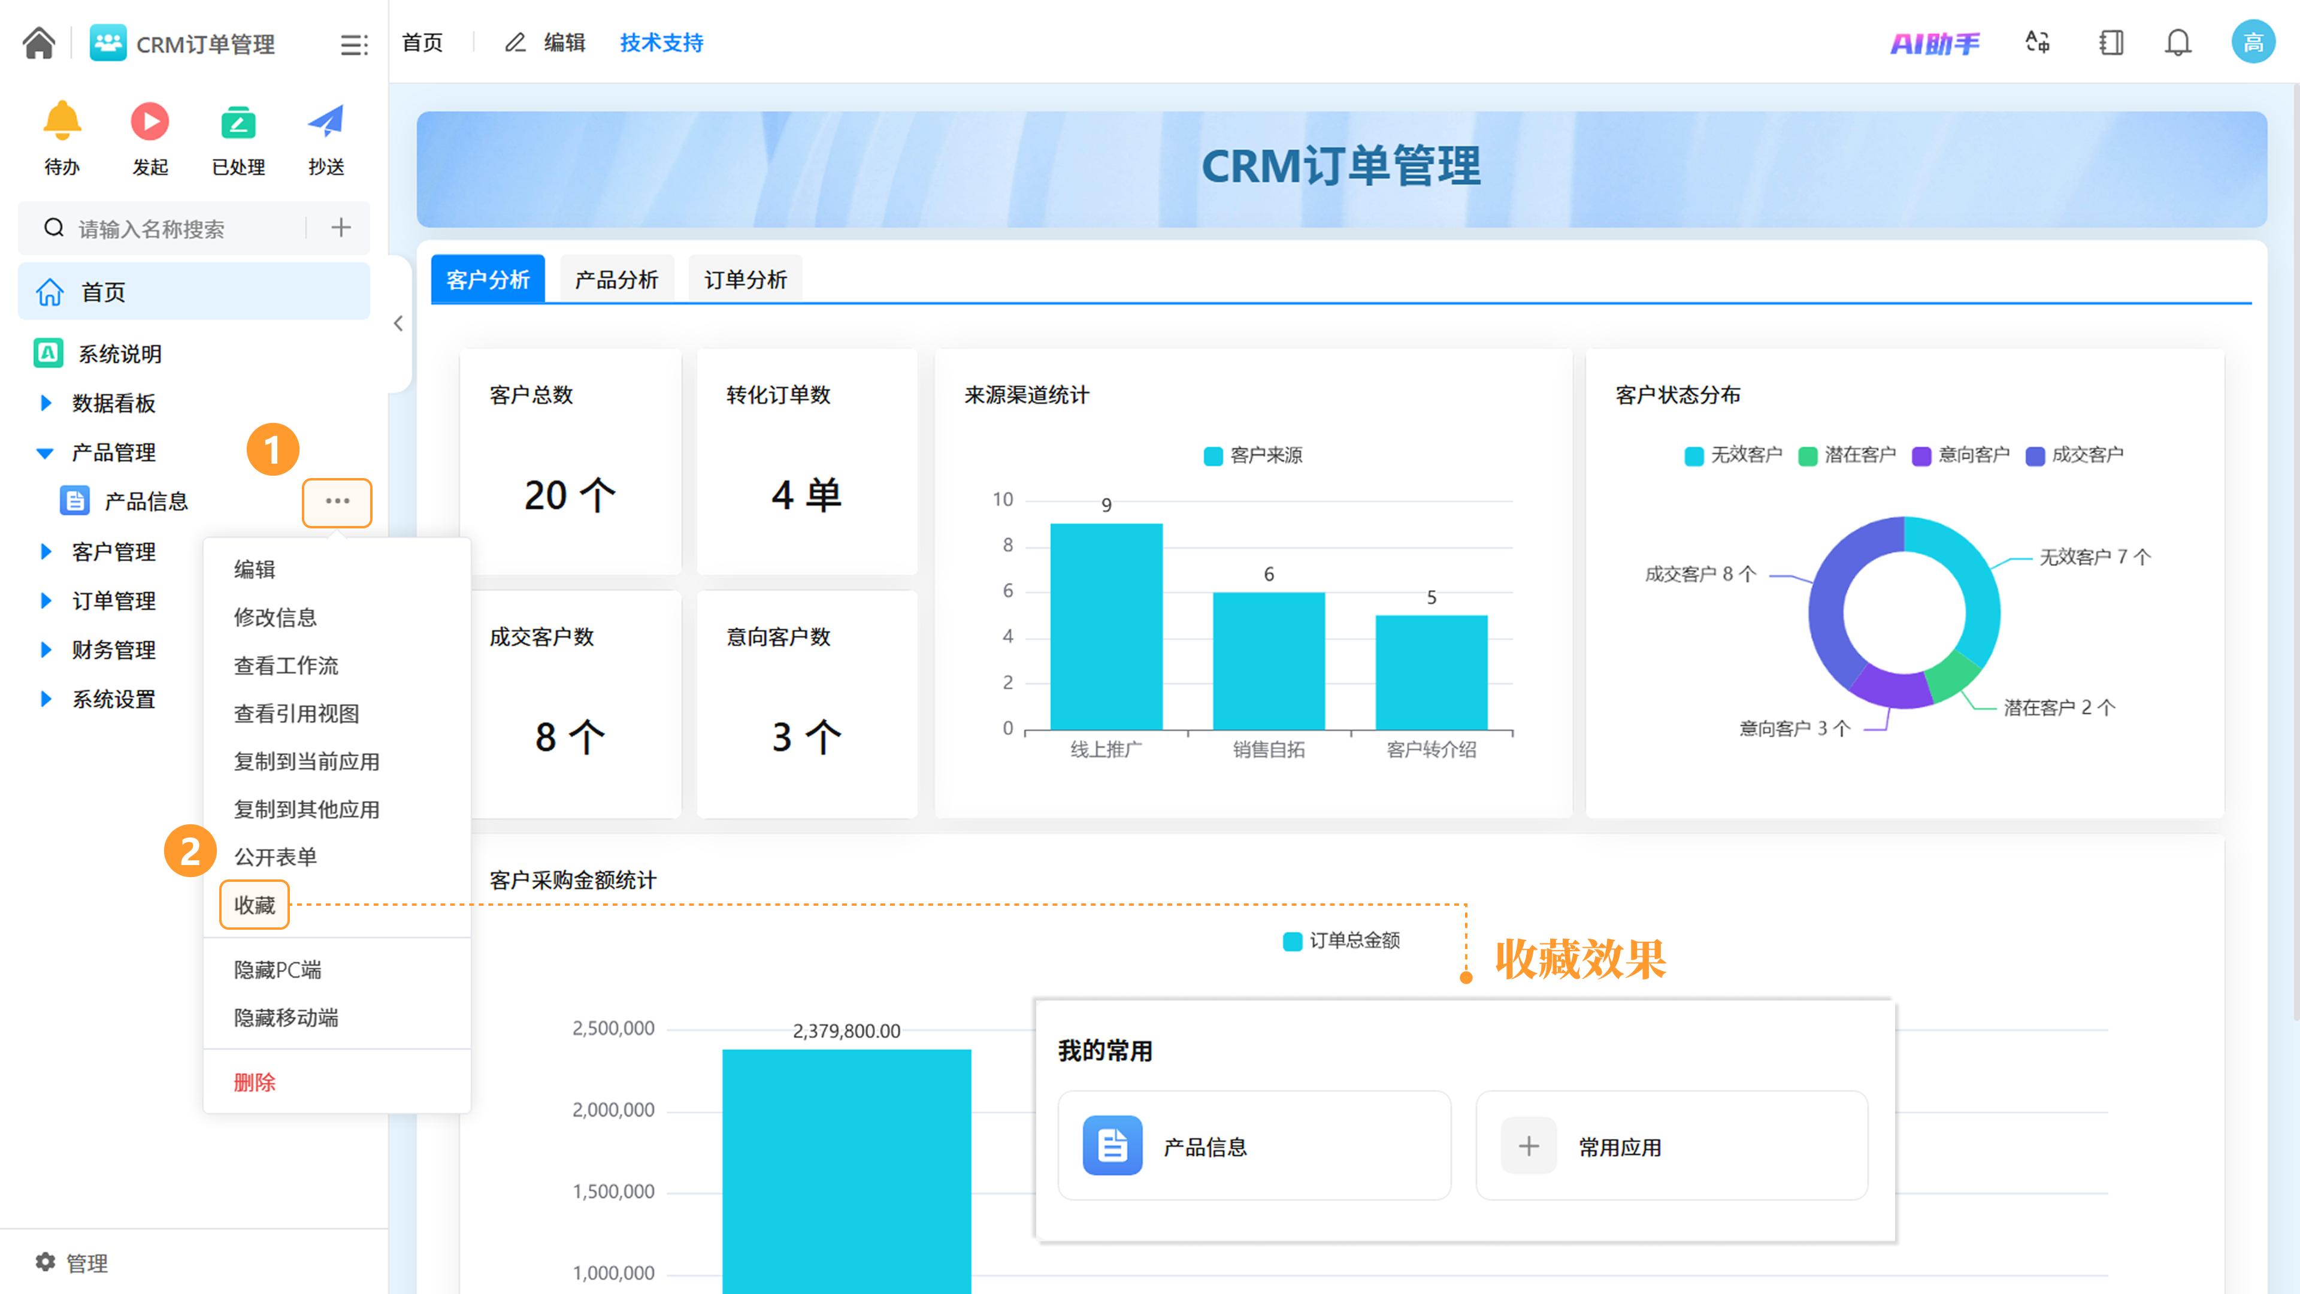The width and height of the screenshot is (2300, 1294).
Task: Switch to the 产品分析 tab
Action: (x=616, y=280)
